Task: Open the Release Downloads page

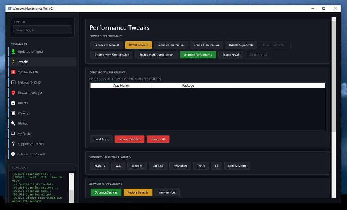Action: 42,154
